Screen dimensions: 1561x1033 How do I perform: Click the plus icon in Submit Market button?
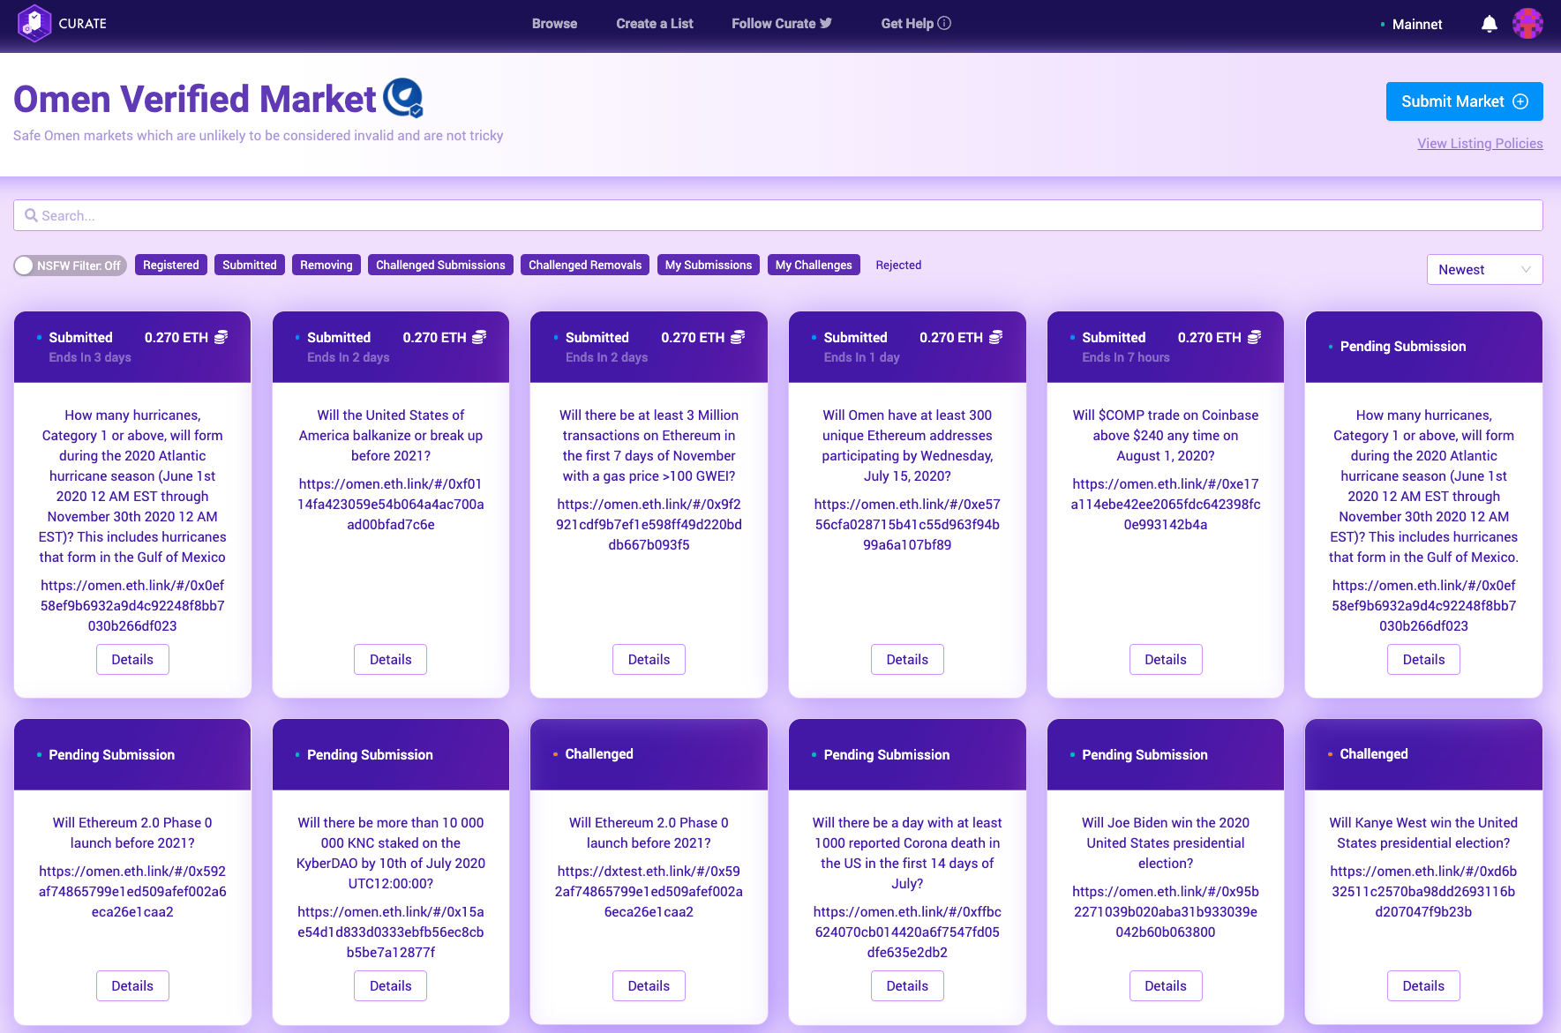click(x=1520, y=101)
